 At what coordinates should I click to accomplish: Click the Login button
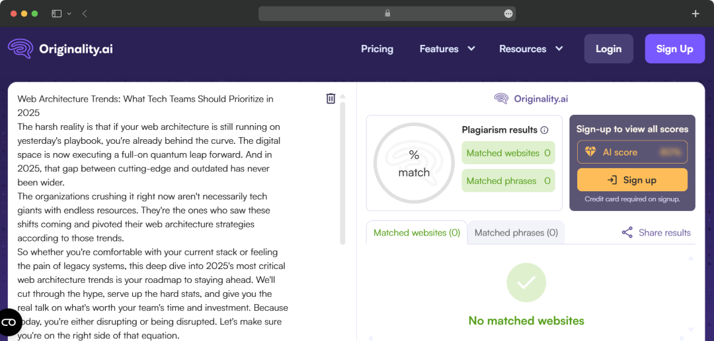(609, 49)
